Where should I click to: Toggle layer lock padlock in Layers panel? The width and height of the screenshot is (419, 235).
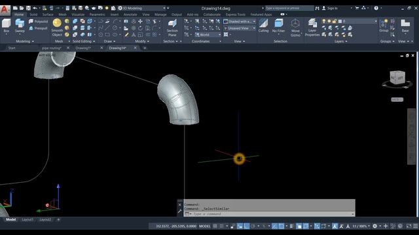334,21
